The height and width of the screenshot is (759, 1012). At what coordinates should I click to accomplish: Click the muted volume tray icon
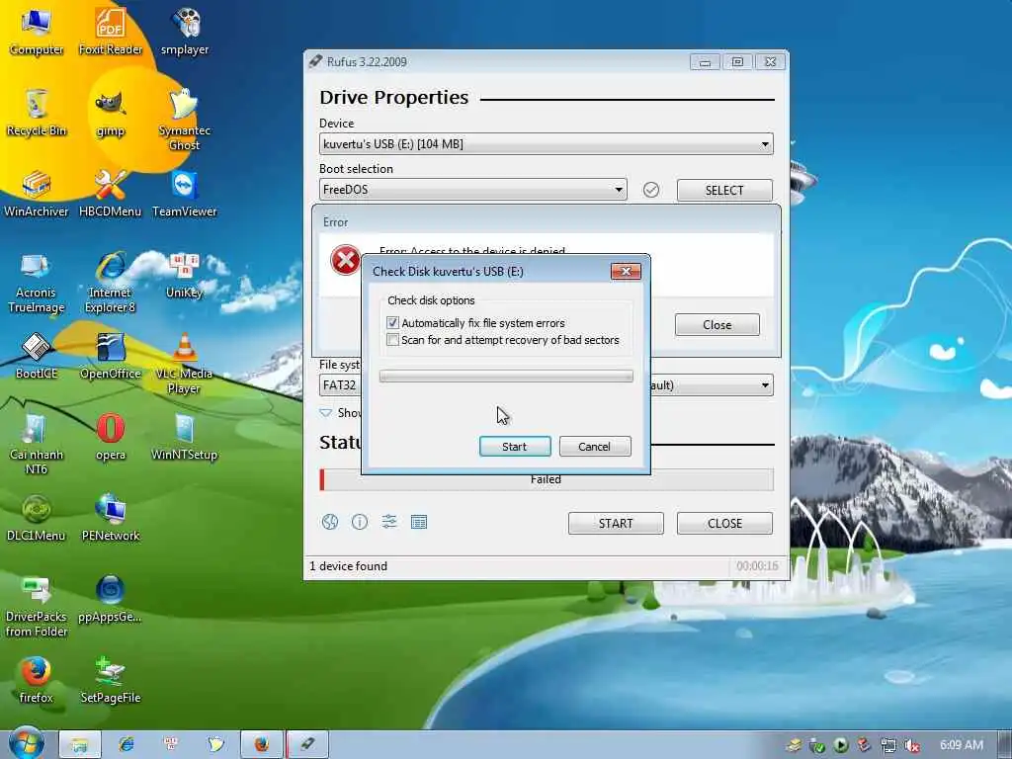(x=911, y=745)
